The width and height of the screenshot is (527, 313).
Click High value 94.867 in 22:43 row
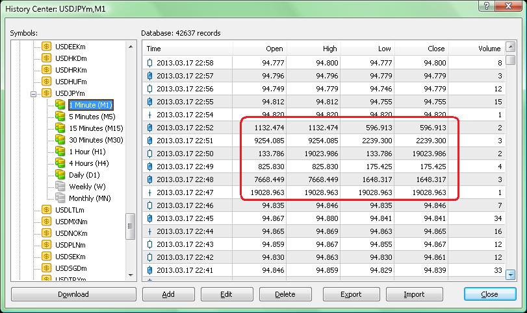pyautogui.click(x=327, y=244)
